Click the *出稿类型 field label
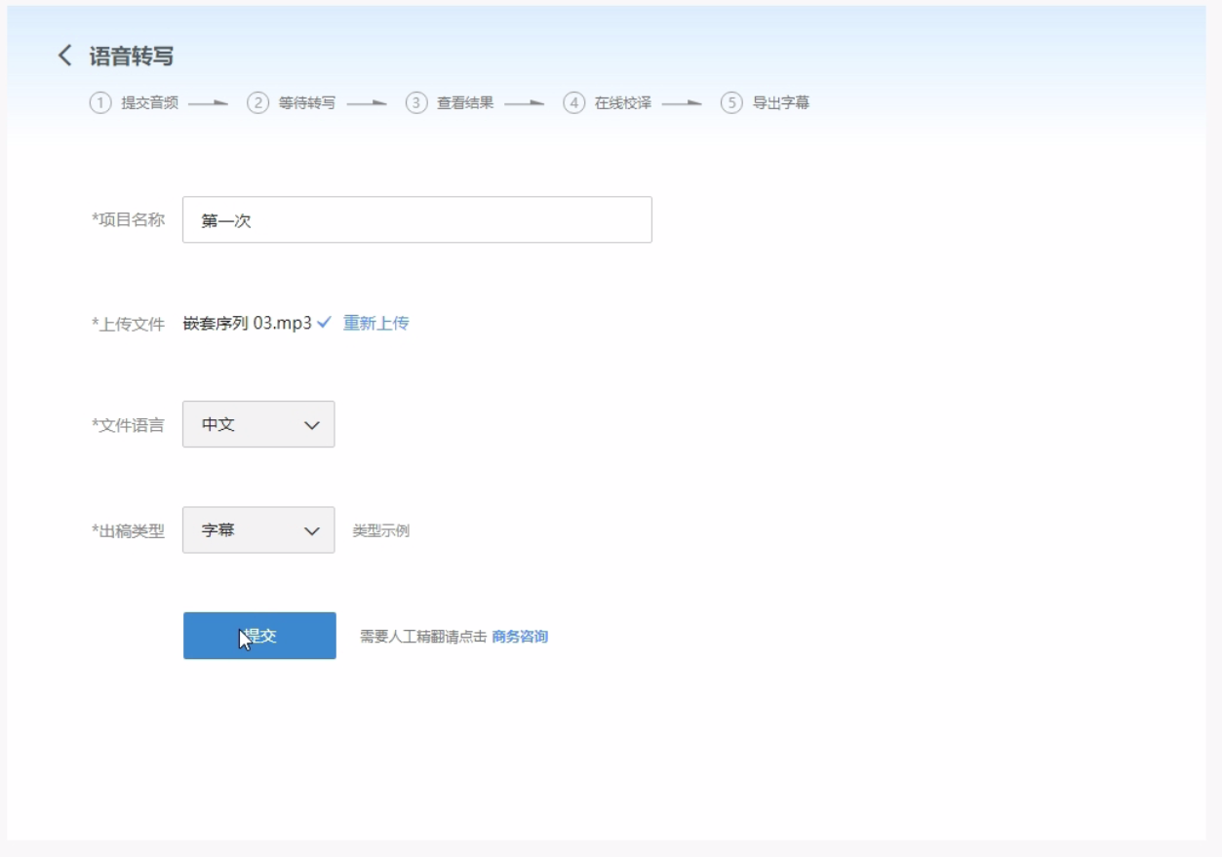 coord(128,531)
